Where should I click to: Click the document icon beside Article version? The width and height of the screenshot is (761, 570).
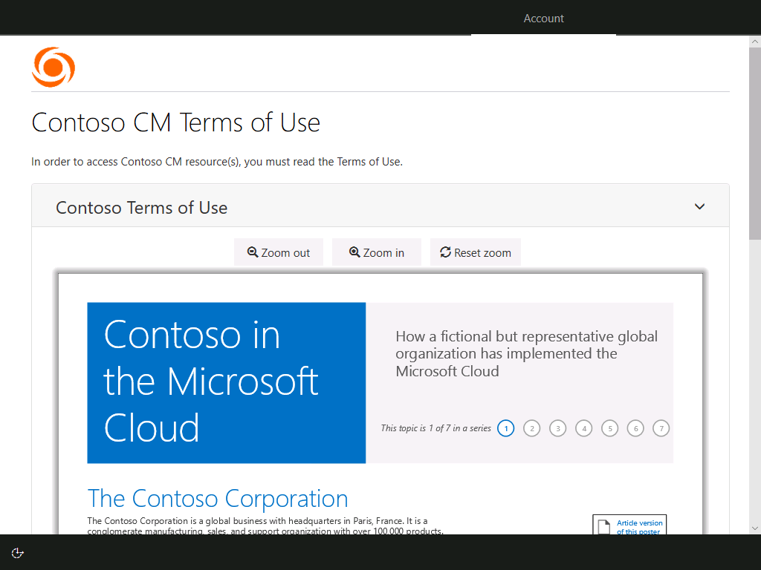(604, 526)
